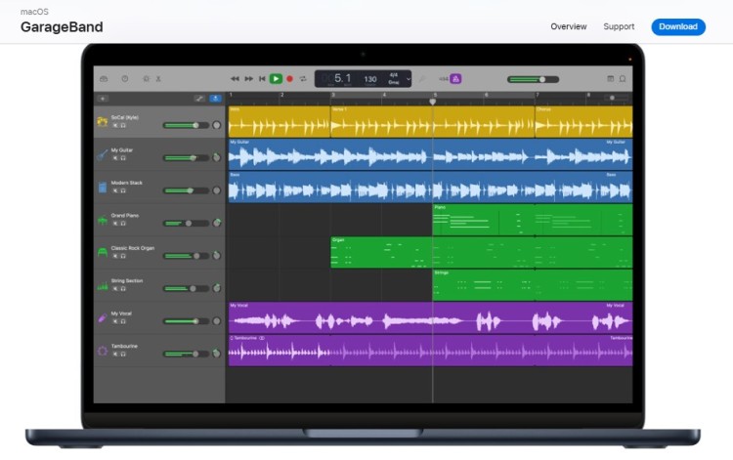Image resolution: width=733 pixels, height=460 pixels.
Task: Click the Quick Help question-mark icon
Action: [125, 79]
